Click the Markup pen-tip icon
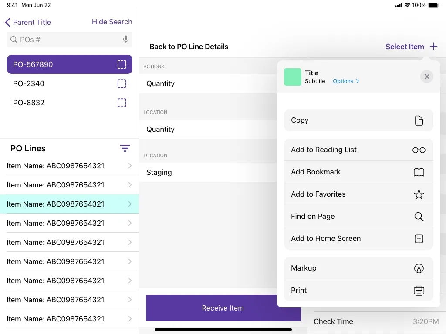Screen dimensions: 446x334 click(419, 268)
